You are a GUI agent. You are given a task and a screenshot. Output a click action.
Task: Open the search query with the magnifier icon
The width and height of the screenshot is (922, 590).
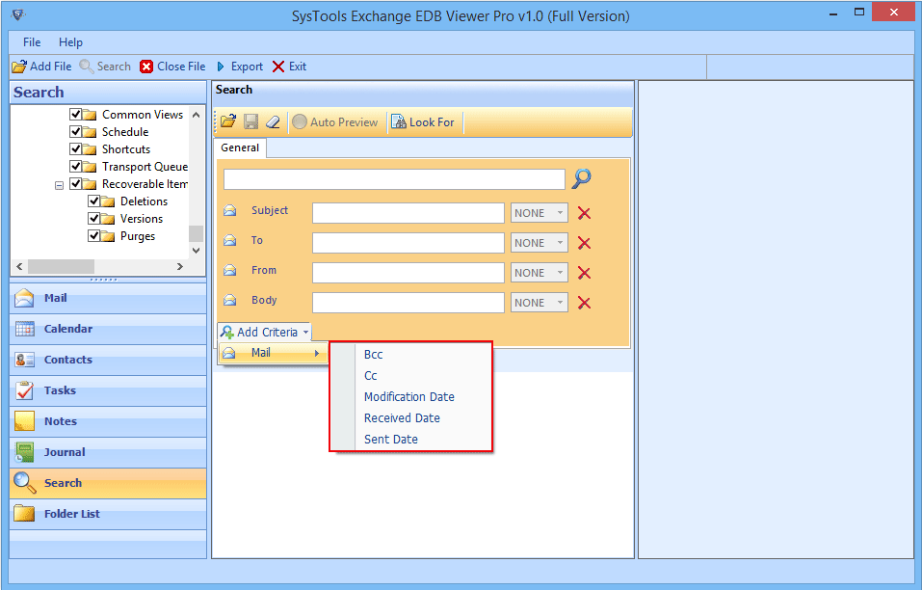[581, 179]
